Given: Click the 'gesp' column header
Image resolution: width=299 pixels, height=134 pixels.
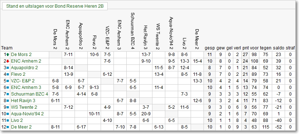Looking at the screenshot, I should click(210, 48).
